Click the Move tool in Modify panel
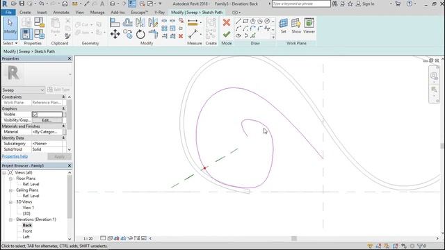445x250 pixels. tap(115, 34)
